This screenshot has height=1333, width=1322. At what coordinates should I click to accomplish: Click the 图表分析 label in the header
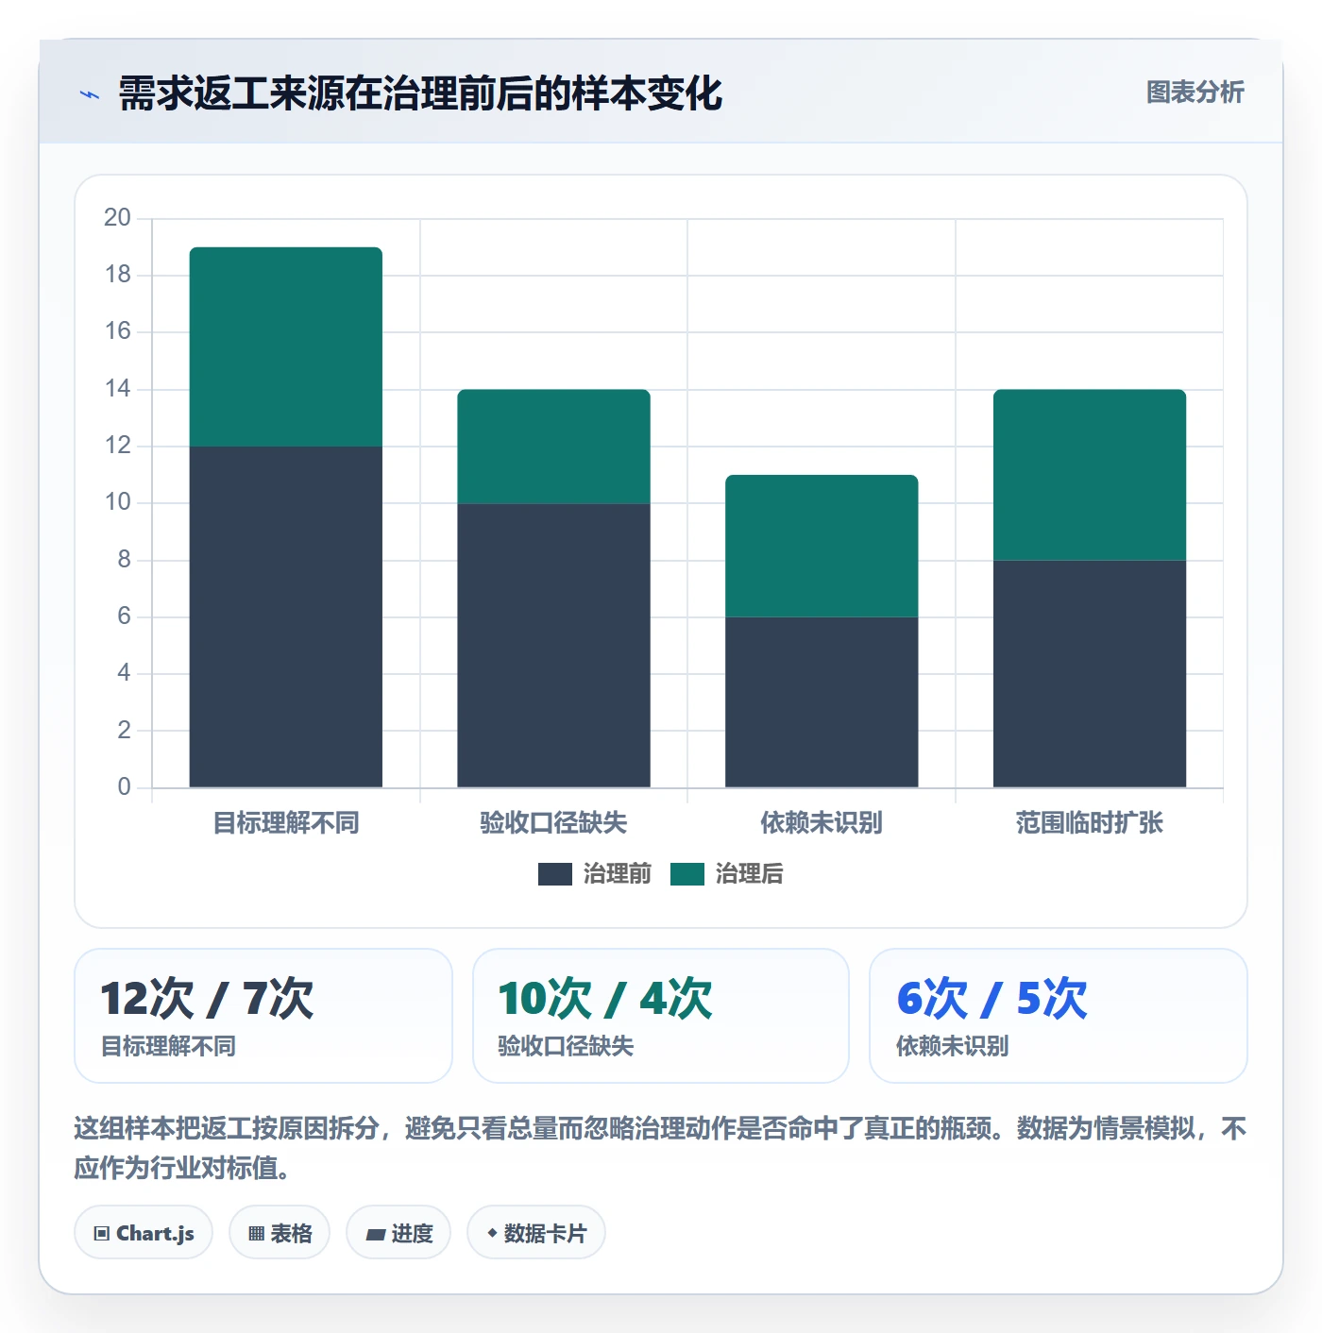[x=1195, y=93]
